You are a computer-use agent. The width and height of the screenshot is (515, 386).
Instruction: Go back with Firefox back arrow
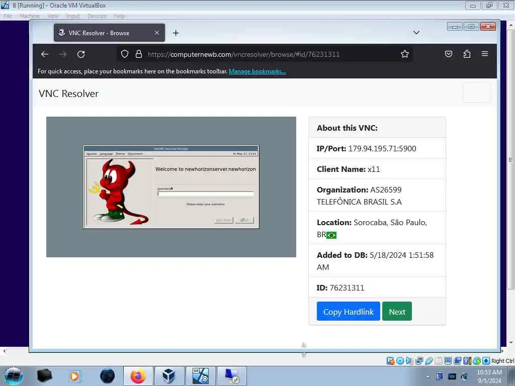tap(45, 54)
